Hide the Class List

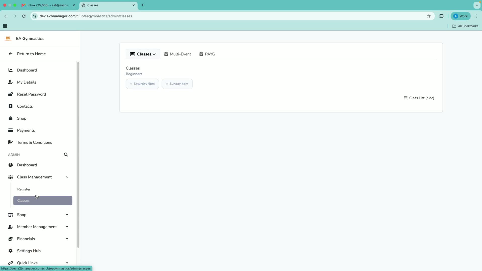click(x=419, y=98)
